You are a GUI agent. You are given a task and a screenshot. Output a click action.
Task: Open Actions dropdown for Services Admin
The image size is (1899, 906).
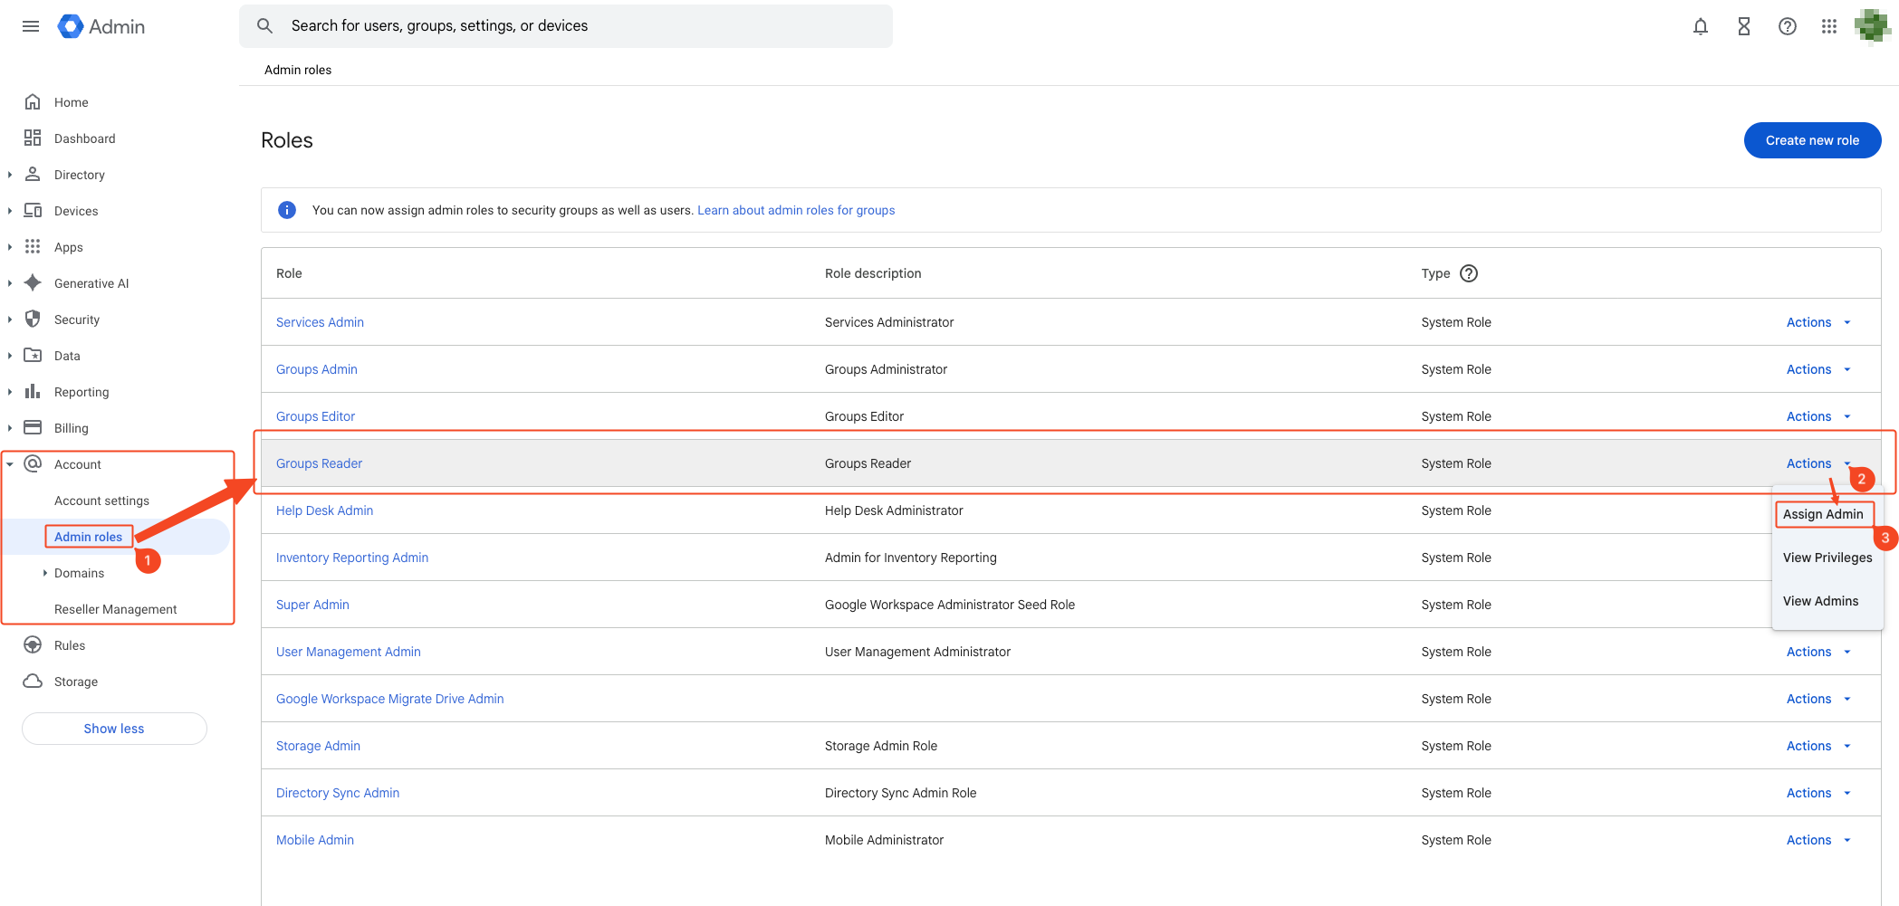[1817, 322]
